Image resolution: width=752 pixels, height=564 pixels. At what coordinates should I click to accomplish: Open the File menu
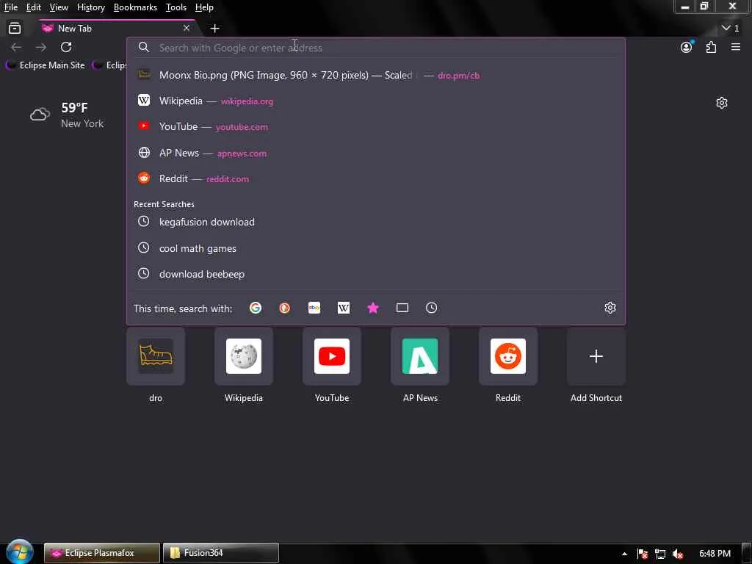[11, 7]
